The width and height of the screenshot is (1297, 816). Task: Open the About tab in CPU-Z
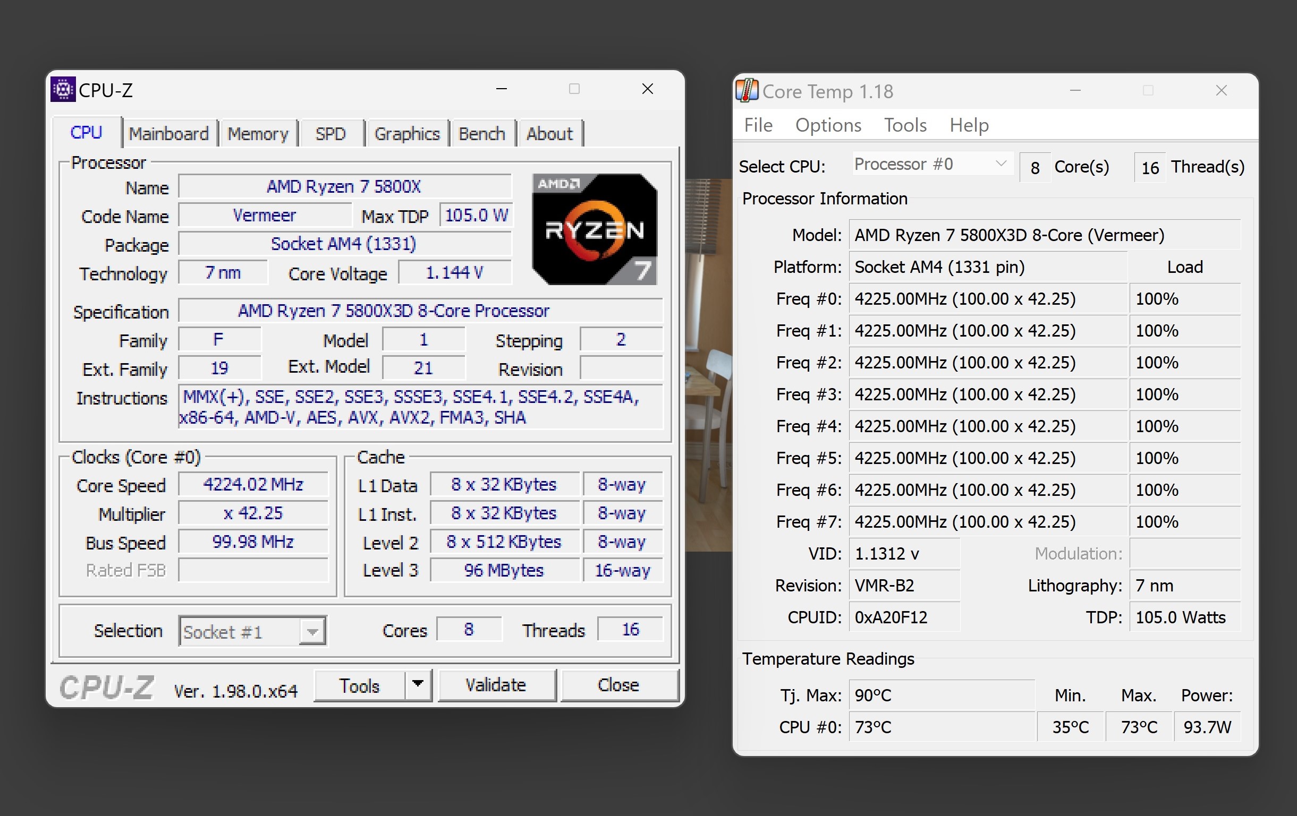(549, 133)
